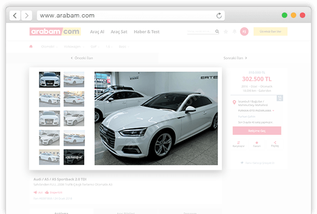The height and width of the screenshot is (214, 317).
Task: Click the browser forward arrow button
Action: click(27, 15)
